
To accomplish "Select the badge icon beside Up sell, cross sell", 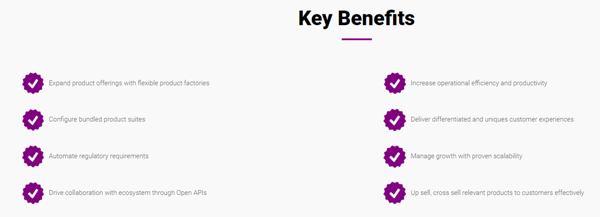I will [395, 193].
